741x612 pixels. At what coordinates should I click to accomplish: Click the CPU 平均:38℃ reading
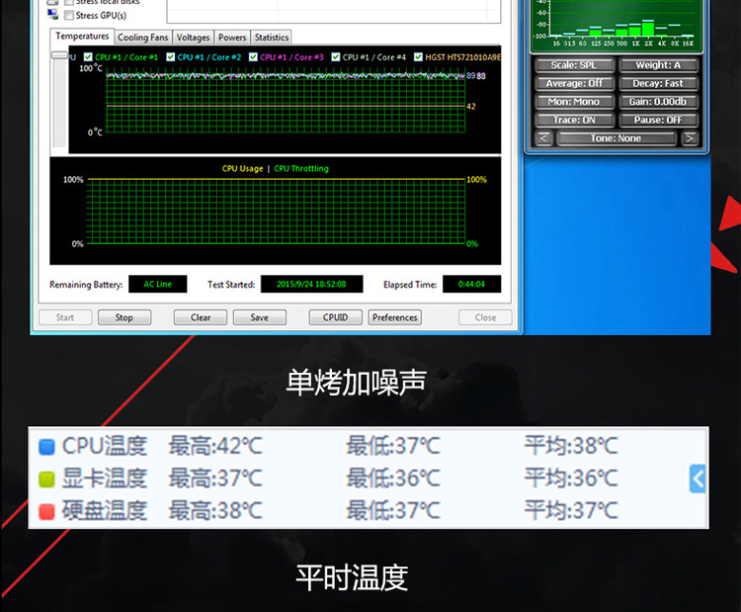(571, 446)
